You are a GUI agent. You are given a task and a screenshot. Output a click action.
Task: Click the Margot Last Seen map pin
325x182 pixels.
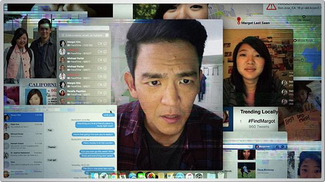239,20
